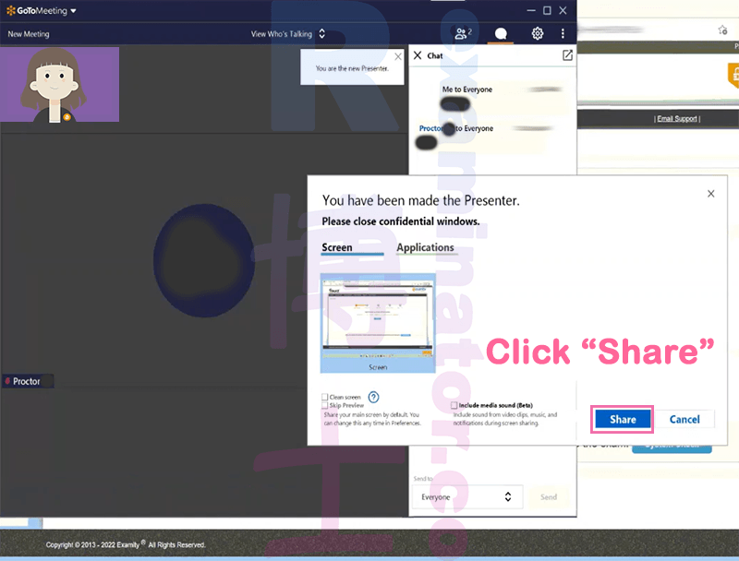739x561 pixels.
Task: Click the Cancel button
Action: 684,419
